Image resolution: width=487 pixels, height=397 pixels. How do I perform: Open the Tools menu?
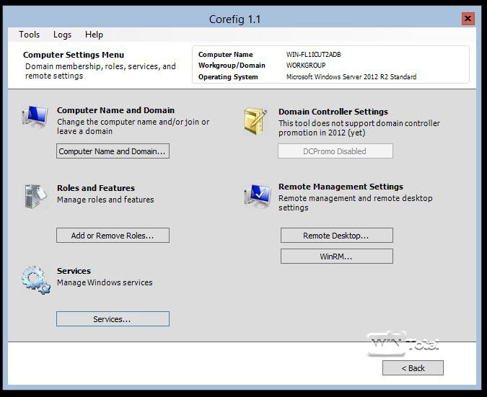coord(29,35)
